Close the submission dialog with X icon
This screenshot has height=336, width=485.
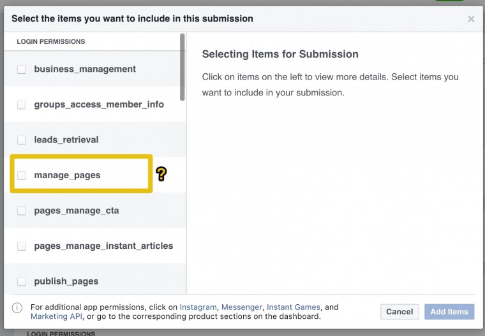[x=471, y=19]
